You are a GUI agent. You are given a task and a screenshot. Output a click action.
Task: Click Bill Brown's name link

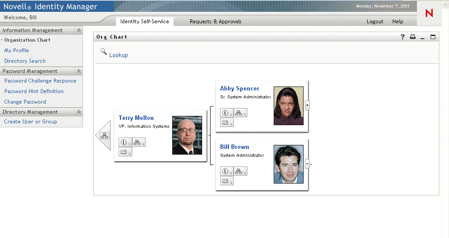click(235, 147)
